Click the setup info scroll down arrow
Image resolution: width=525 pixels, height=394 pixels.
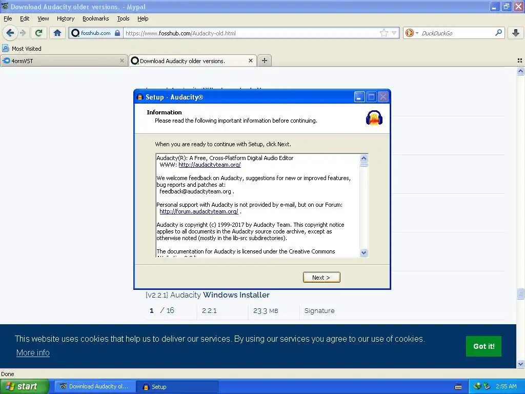(364, 252)
